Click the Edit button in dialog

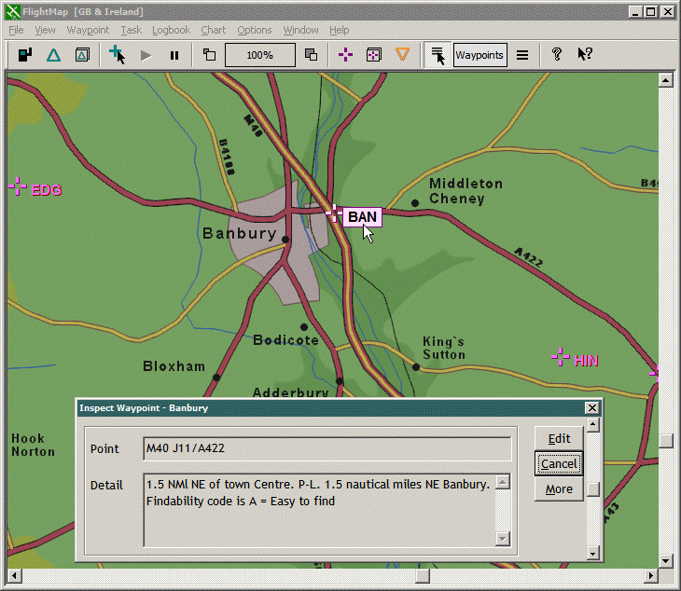coord(559,438)
